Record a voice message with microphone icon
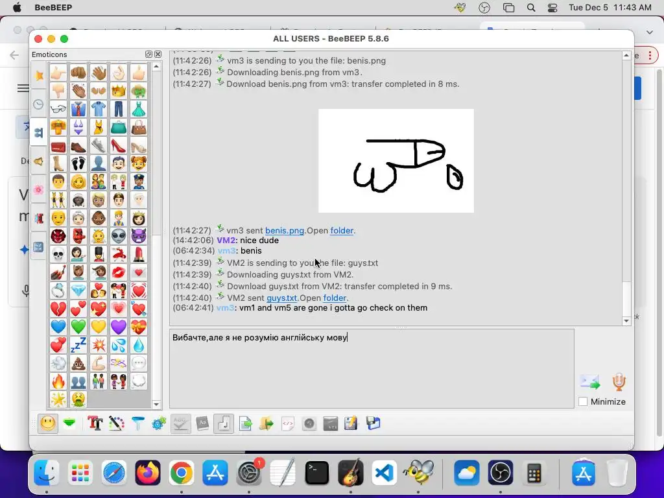664x498 pixels. [x=619, y=382]
